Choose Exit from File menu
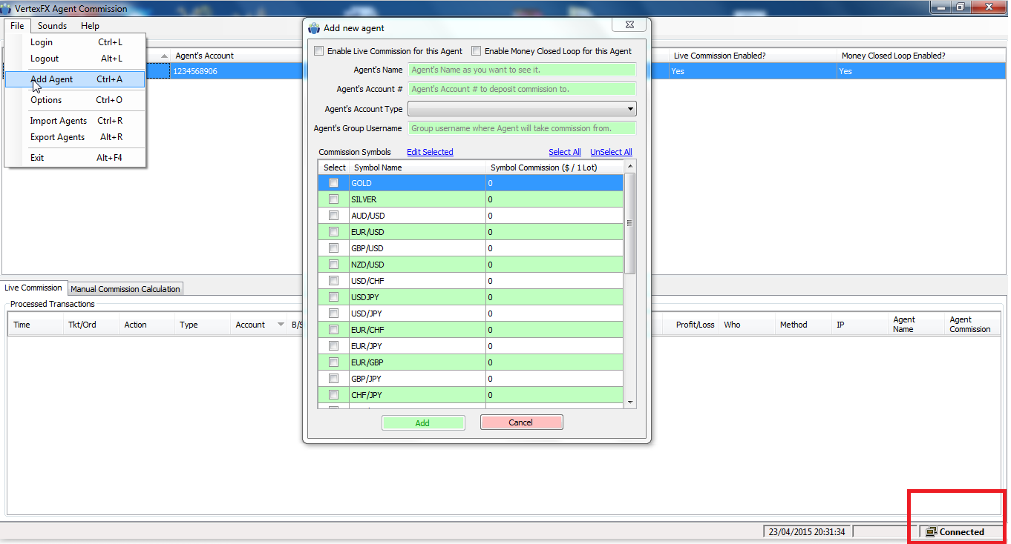Screen dimensions: 1011x544 tap(75, 158)
